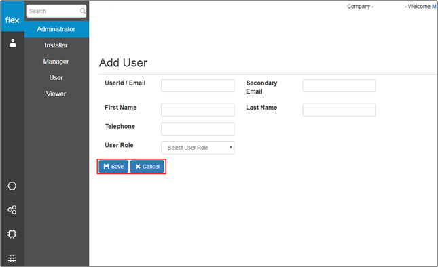The image size is (438, 267).
Task: Focus the Secondary Email field
Action: 339,85
